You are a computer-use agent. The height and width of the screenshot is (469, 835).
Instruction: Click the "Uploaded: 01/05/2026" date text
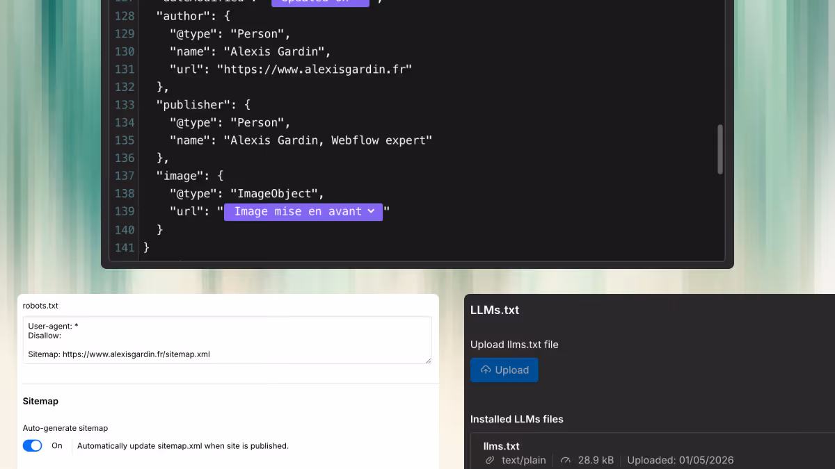[x=681, y=460]
